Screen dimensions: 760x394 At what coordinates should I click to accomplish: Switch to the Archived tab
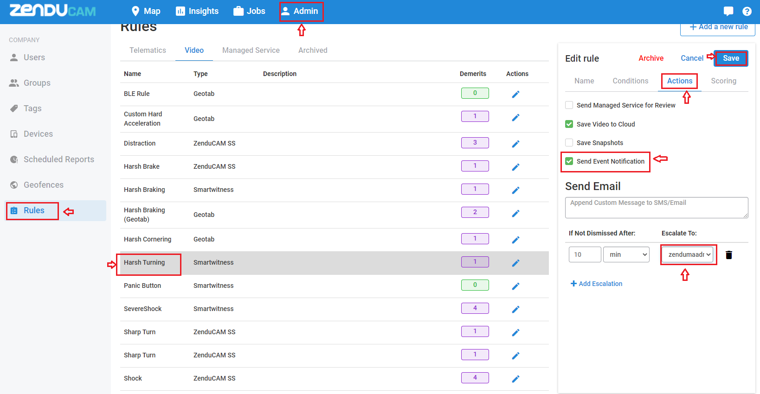click(313, 50)
